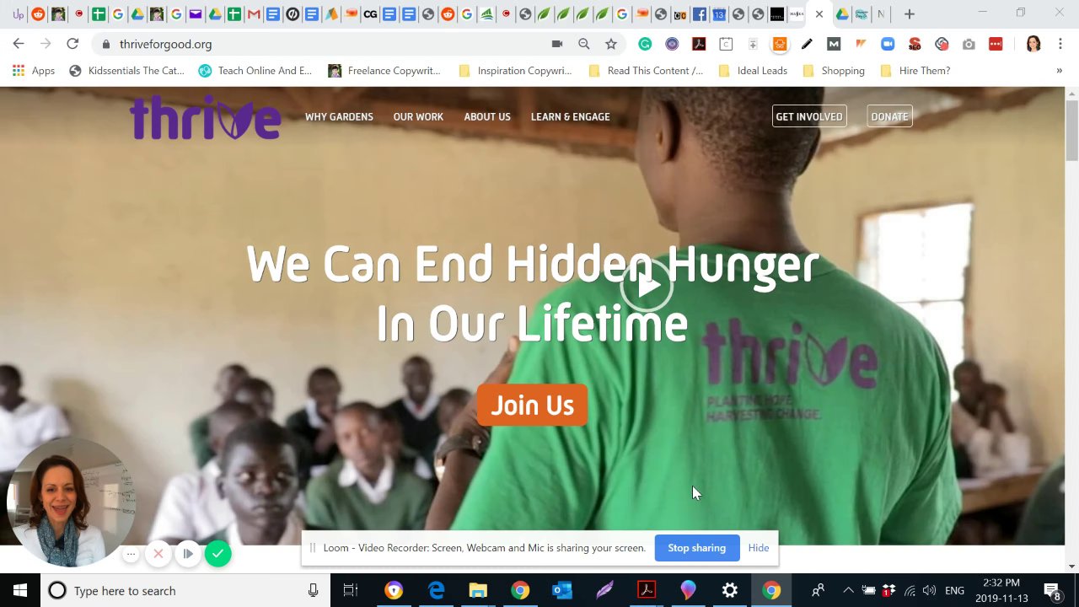Open the WHY GARDENS menu

click(x=339, y=116)
